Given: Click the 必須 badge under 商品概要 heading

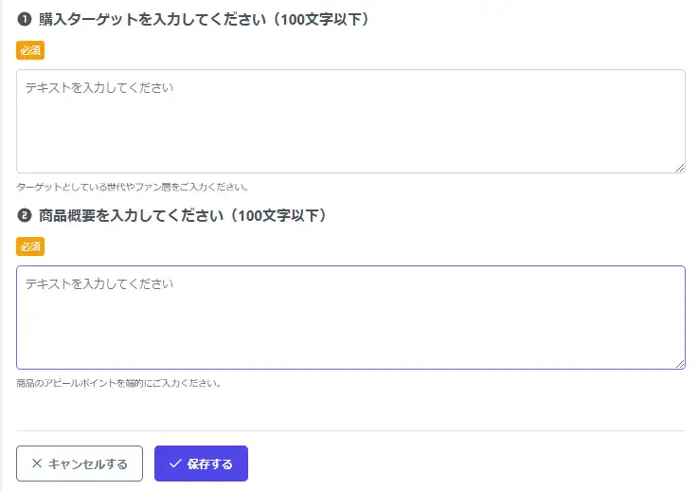Looking at the screenshot, I should click(x=30, y=246).
